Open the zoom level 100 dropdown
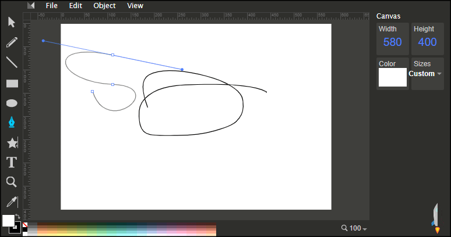The height and width of the screenshot is (237, 451). (x=354, y=228)
